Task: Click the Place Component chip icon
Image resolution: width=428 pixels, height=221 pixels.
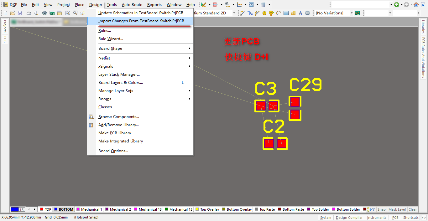Action: (308, 13)
